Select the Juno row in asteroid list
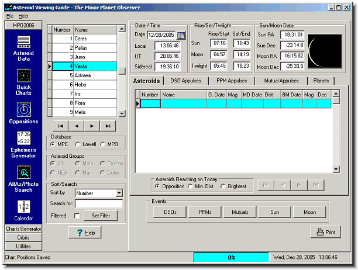 tap(84, 57)
